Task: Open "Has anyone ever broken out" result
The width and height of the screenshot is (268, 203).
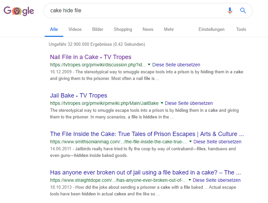Action: point(145,172)
